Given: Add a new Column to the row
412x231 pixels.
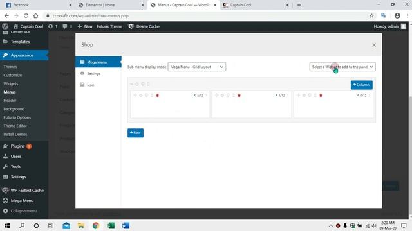Looking at the screenshot, I should coord(362,85).
